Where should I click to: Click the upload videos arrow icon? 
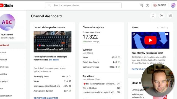(x=153, y=15)
